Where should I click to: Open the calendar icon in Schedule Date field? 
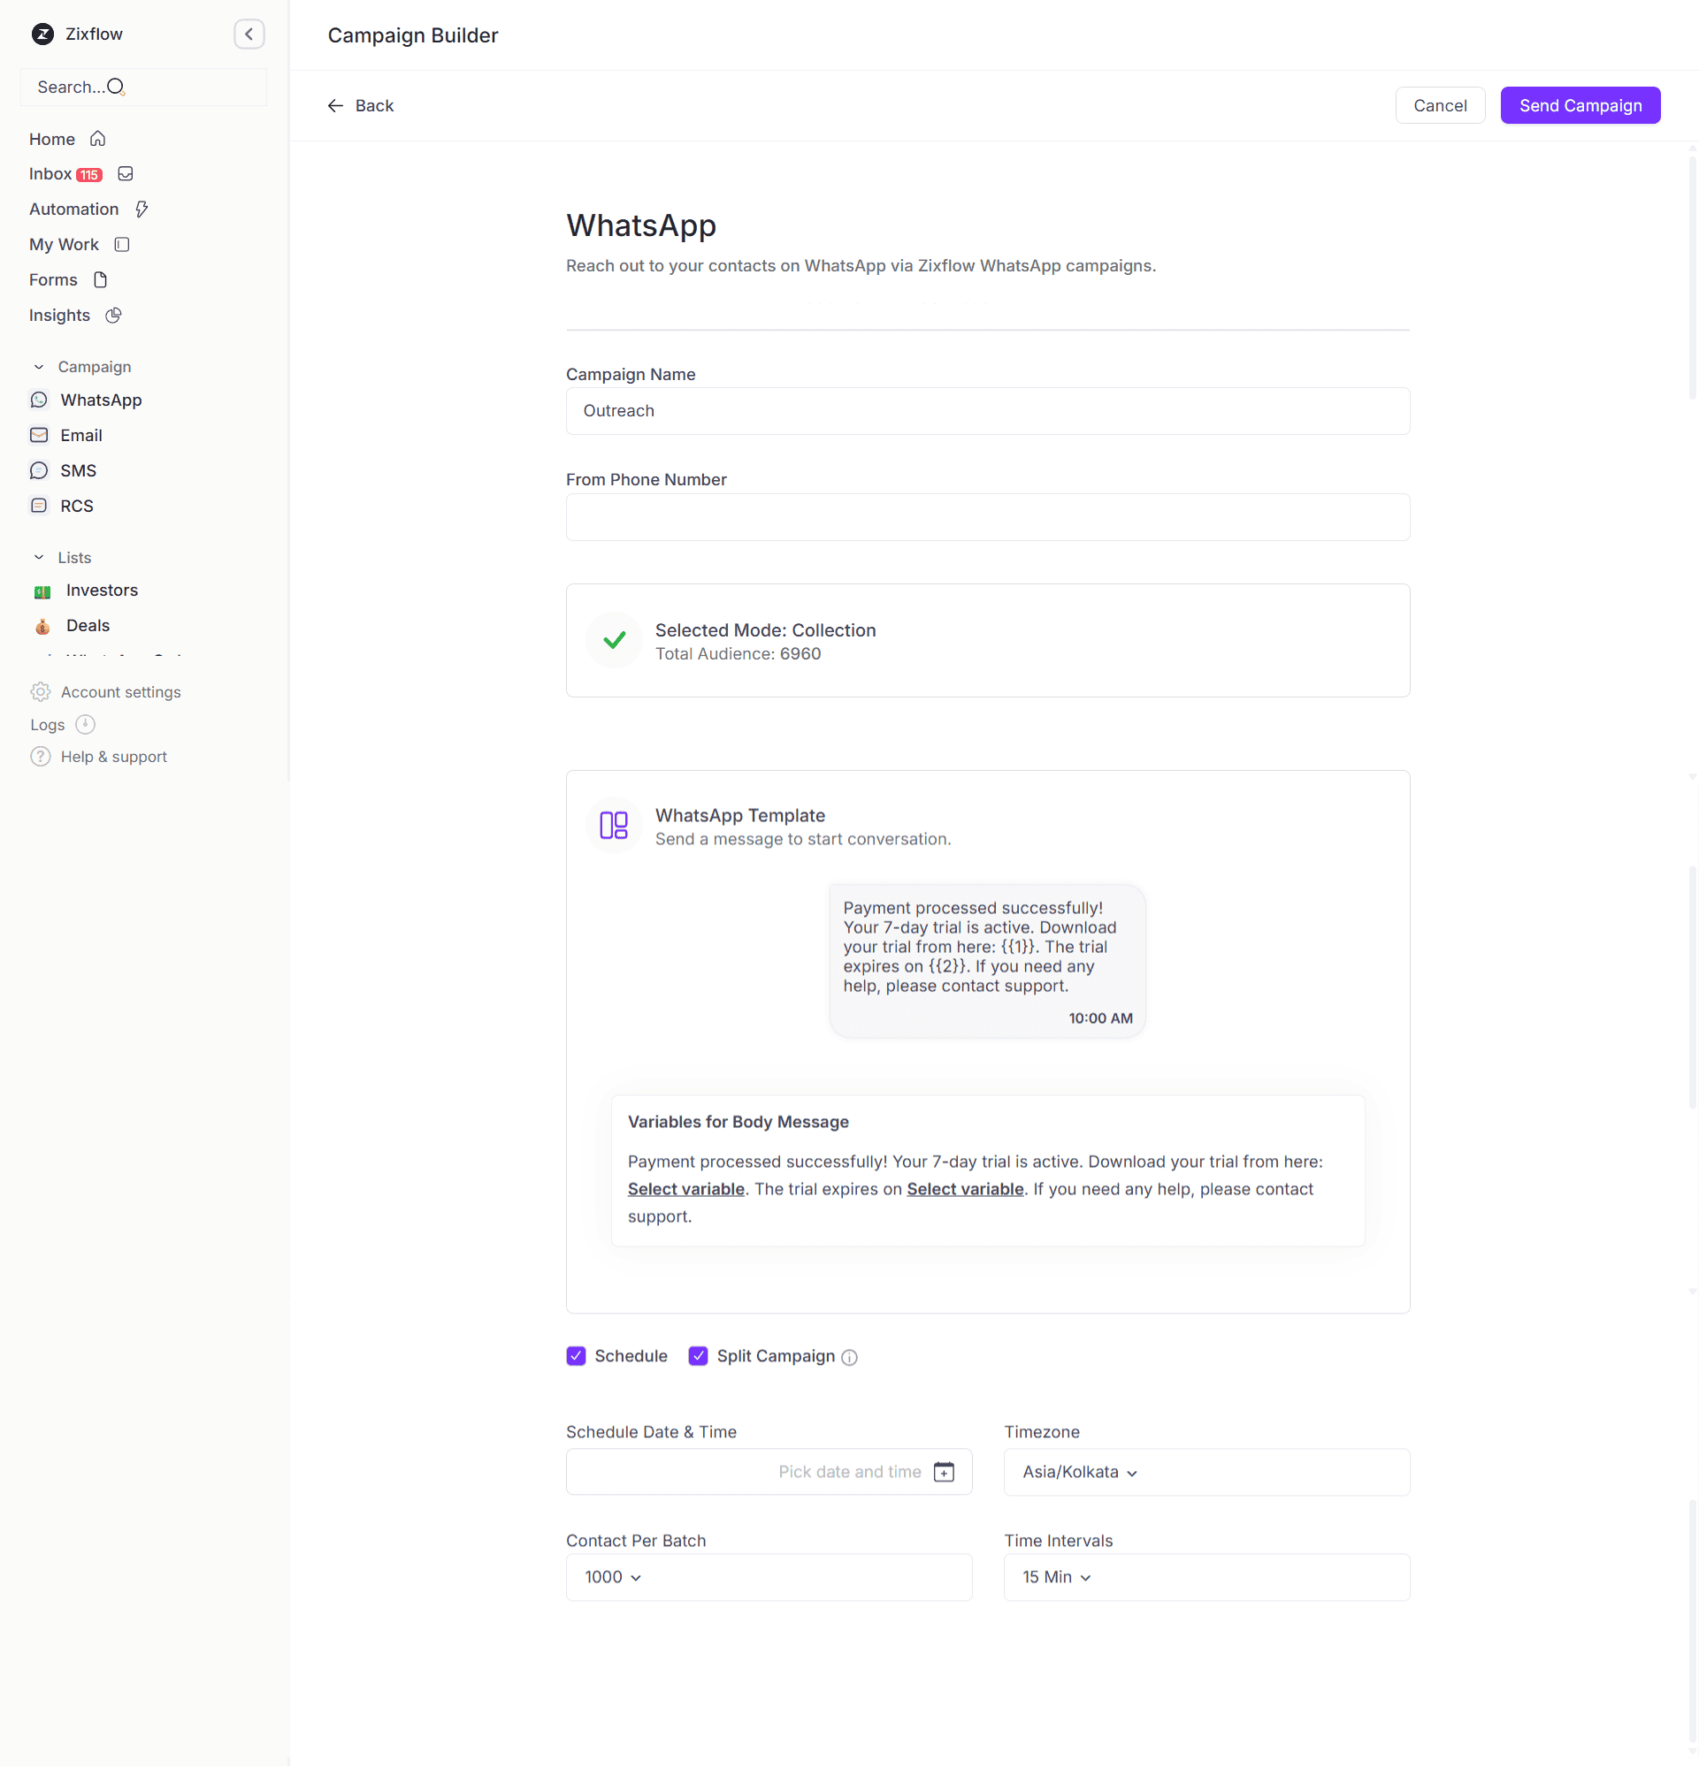tap(944, 1471)
